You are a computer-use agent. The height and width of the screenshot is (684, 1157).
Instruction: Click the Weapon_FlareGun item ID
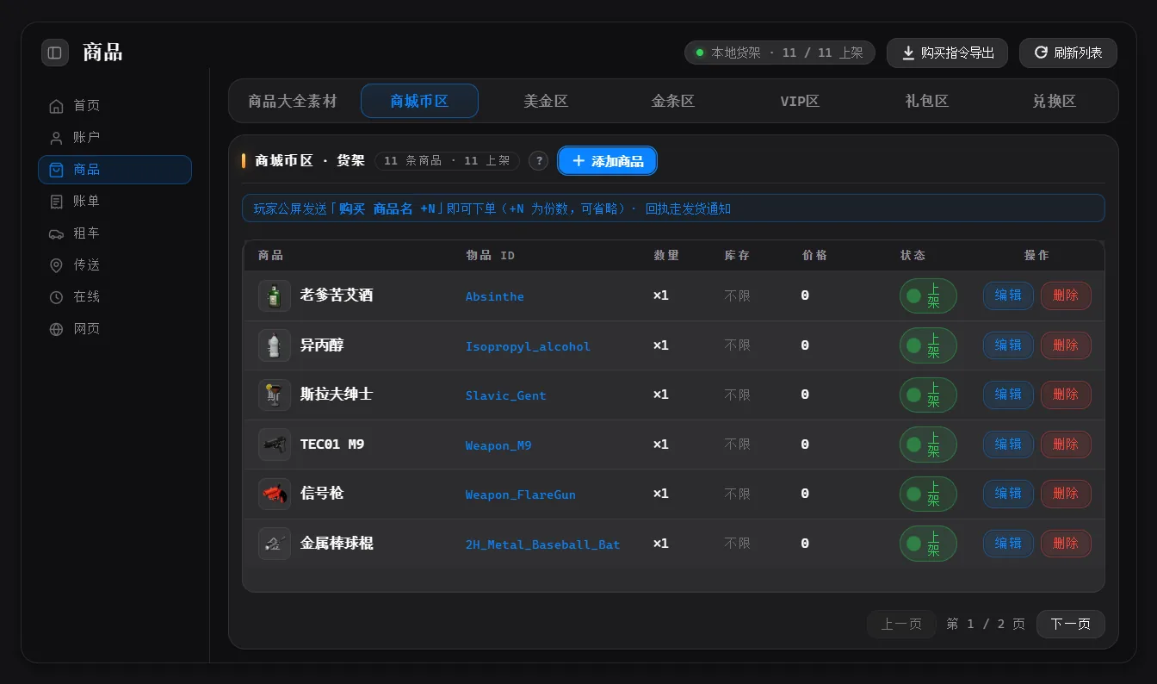[521, 494]
